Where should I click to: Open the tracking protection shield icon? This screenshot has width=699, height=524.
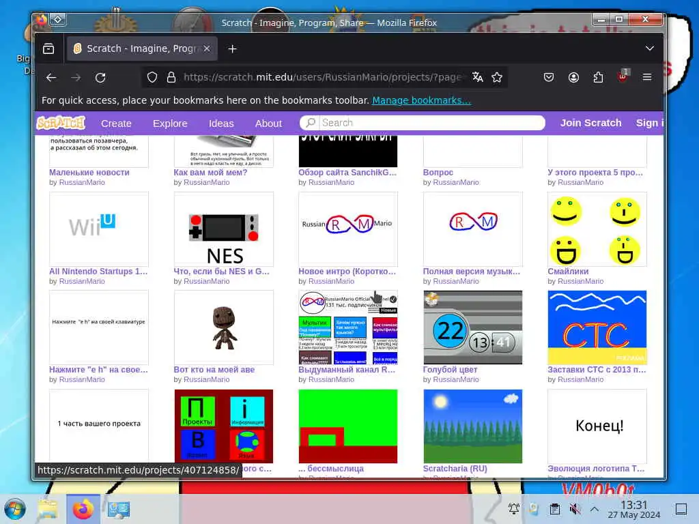152,78
